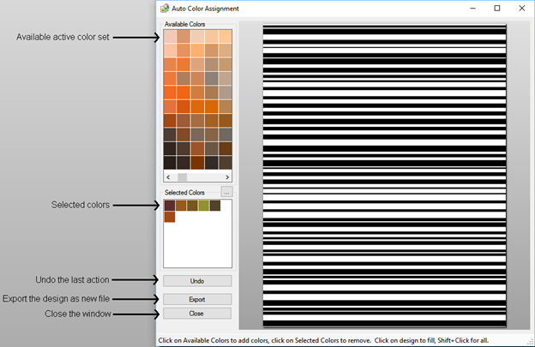Viewport: 535px width, 347px height.
Task: Open the '...' button beside Selected Colors
Action: (226, 192)
